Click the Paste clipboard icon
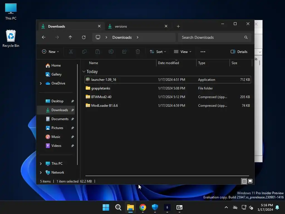The height and width of the screenshot is (214, 285). (98, 52)
